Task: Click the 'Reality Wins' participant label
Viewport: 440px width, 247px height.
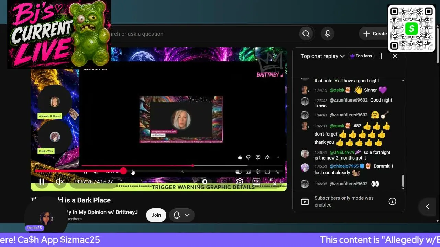Action: [x=46, y=151]
